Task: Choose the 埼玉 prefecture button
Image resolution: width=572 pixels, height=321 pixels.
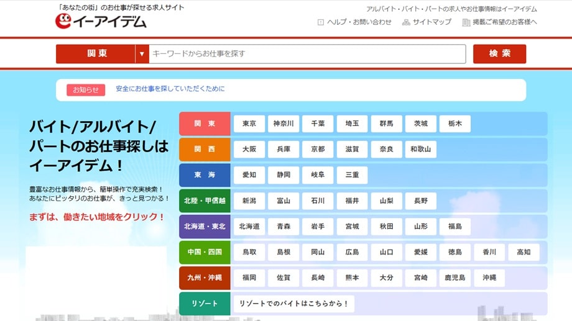Action: click(352, 124)
